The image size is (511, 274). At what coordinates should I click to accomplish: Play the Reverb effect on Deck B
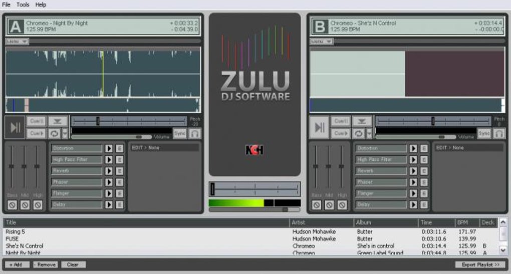413,171
